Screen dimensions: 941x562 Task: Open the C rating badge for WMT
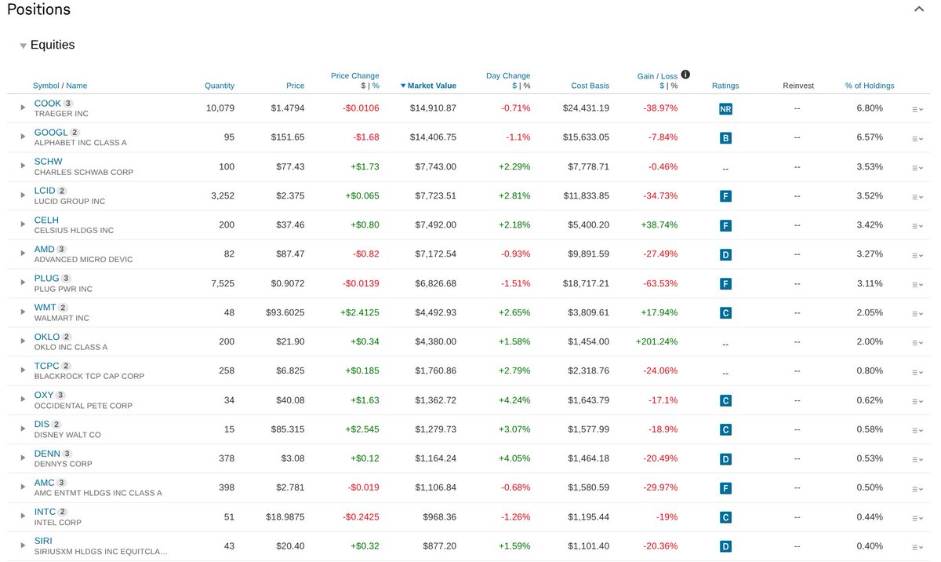coord(725,313)
